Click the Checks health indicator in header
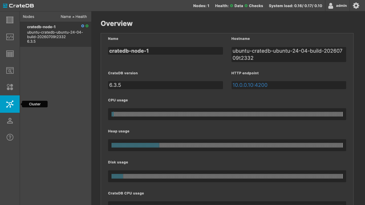 point(254,6)
